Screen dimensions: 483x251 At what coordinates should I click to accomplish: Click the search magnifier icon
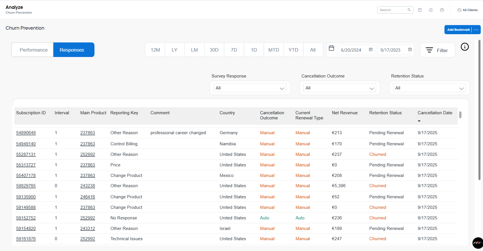click(x=409, y=10)
